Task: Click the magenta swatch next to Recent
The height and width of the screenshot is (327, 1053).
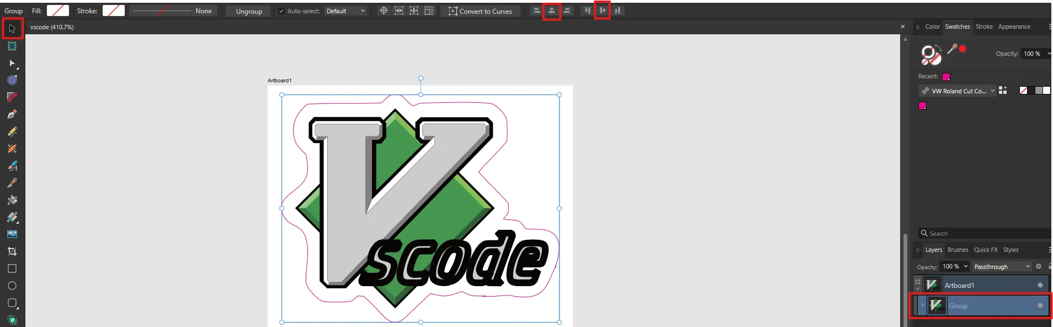Action: [946, 77]
